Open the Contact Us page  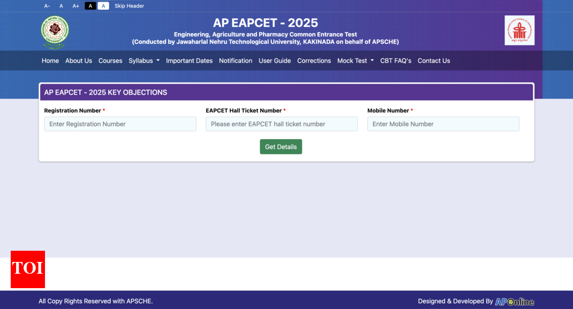pyautogui.click(x=434, y=61)
